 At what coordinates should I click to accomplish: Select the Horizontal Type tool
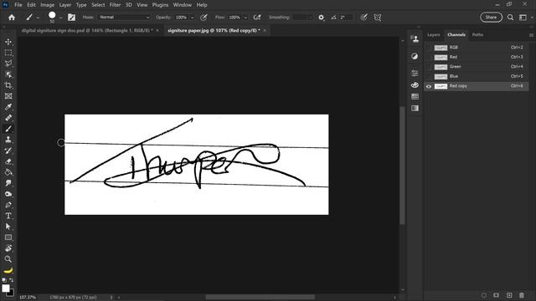pos(8,216)
